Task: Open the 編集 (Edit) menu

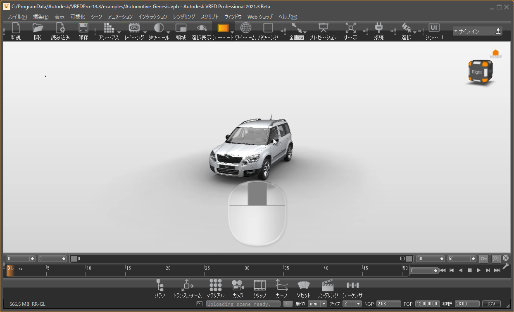Action: click(x=40, y=17)
